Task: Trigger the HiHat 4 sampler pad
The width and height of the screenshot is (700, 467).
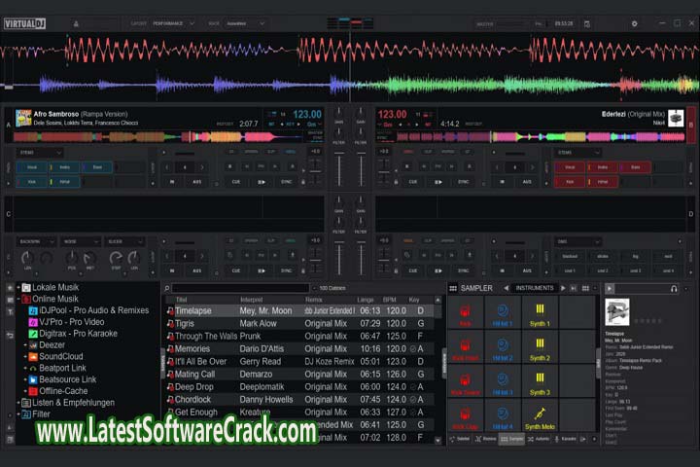Action: [x=503, y=416]
